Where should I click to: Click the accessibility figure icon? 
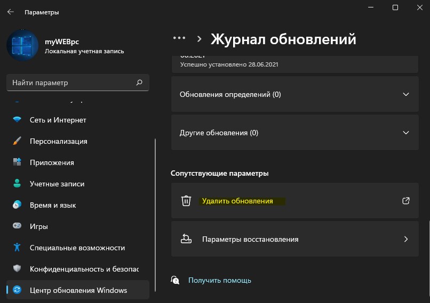tap(17, 247)
